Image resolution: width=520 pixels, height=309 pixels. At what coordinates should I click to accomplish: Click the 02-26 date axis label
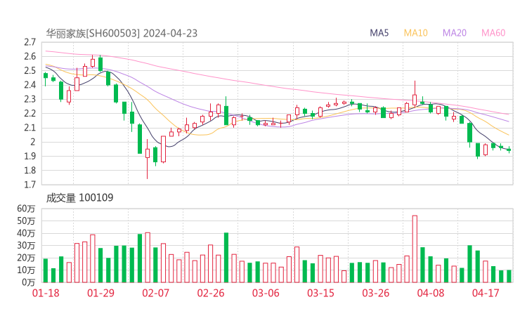(x=211, y=293)
